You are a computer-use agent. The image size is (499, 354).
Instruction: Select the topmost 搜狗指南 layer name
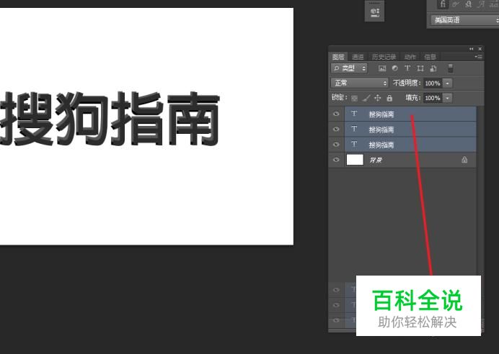381,114
